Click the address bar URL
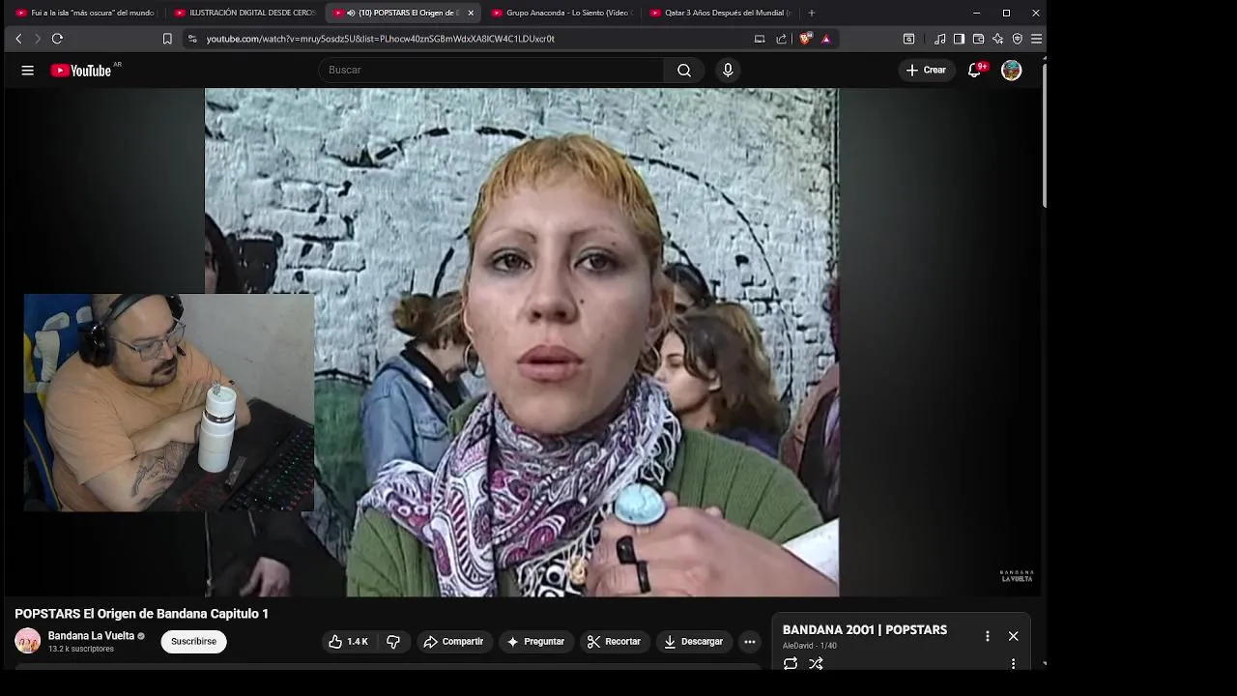 (x=380, y=39)
